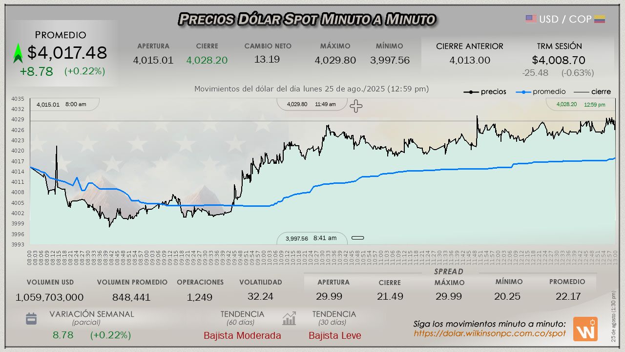Click the green 4,028.20 closing marker at 12:59 pm
Screen dimensions: 625x352
[581, 104]
